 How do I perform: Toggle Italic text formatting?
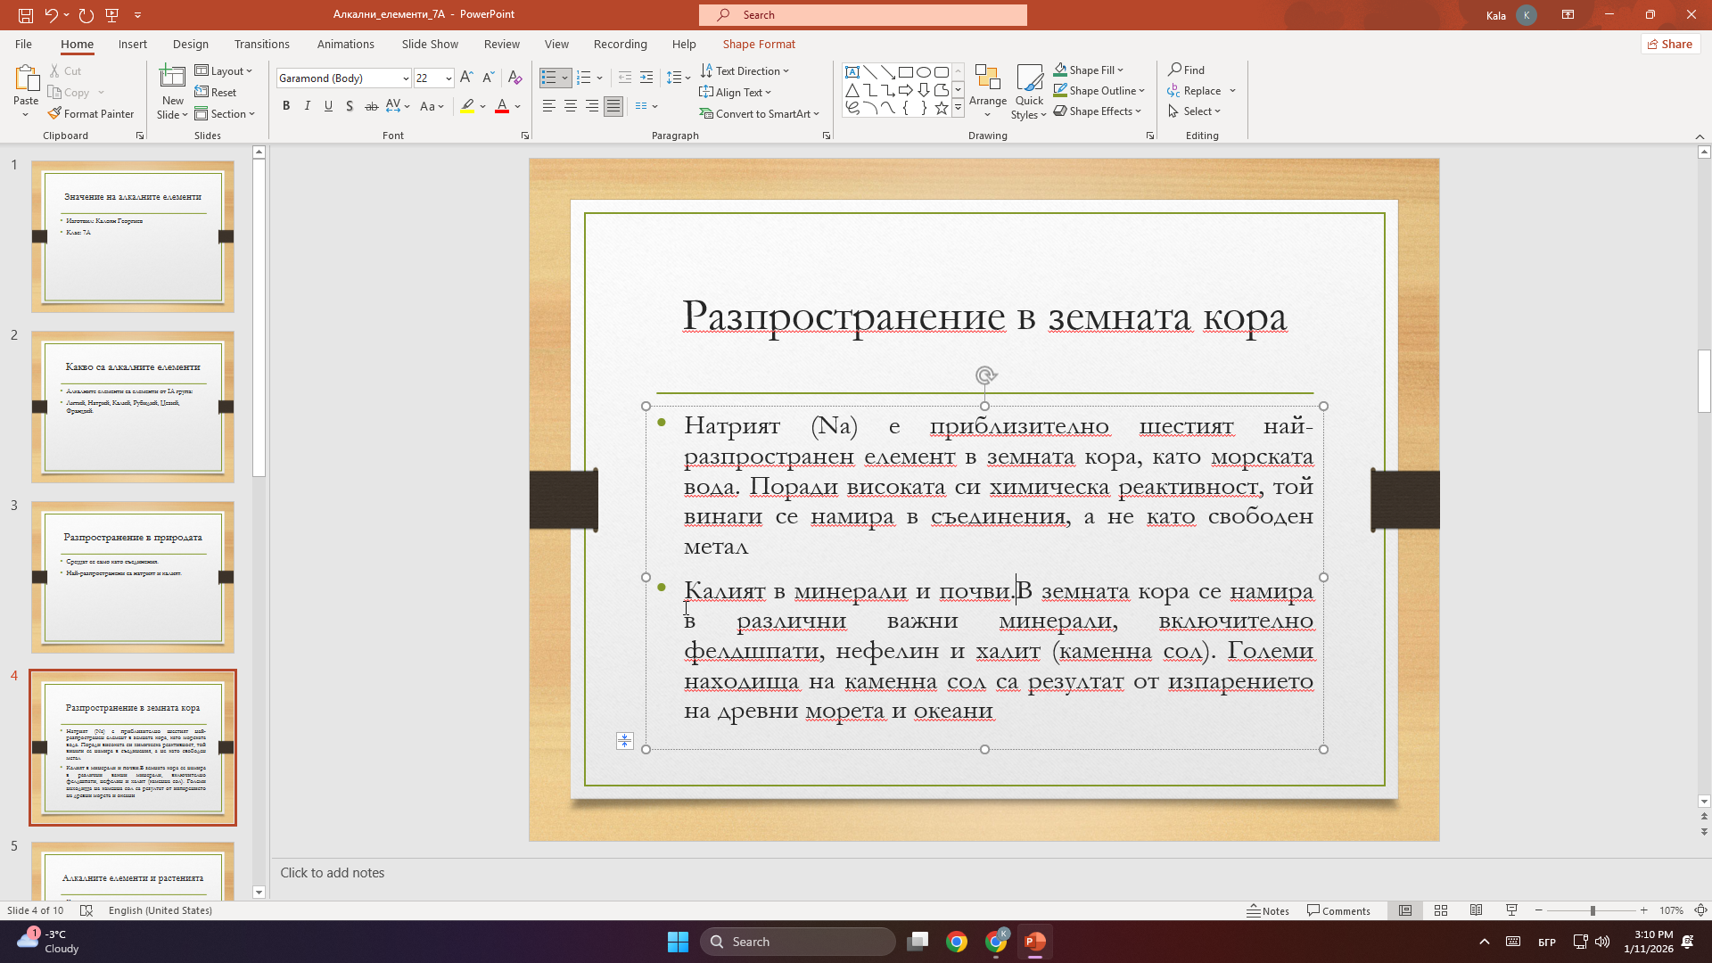[x=308, y=106]
